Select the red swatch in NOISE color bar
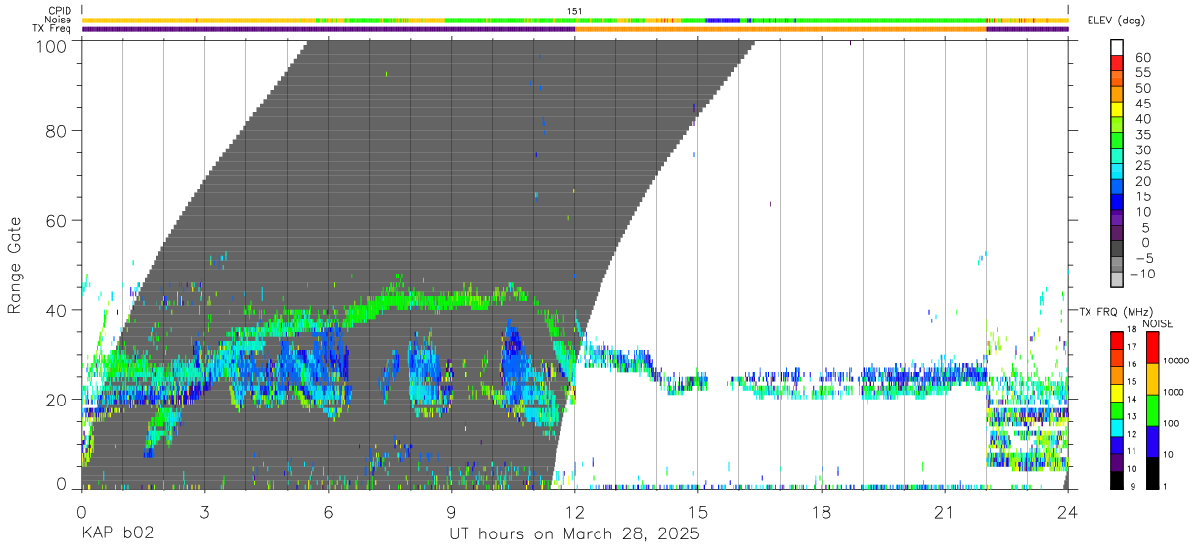The width and height of the screenshot is (1201, 554). [1152, 347]
